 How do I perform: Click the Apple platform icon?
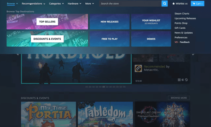pos(183,80)
